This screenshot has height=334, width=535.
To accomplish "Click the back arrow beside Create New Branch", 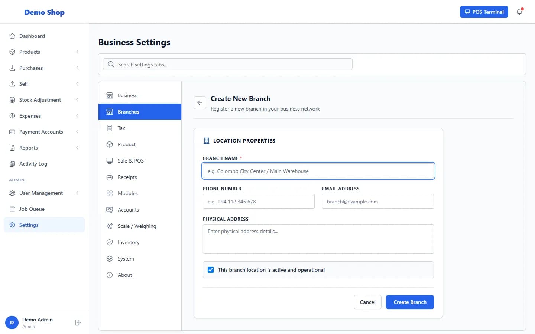I will (x=200, y=103).
